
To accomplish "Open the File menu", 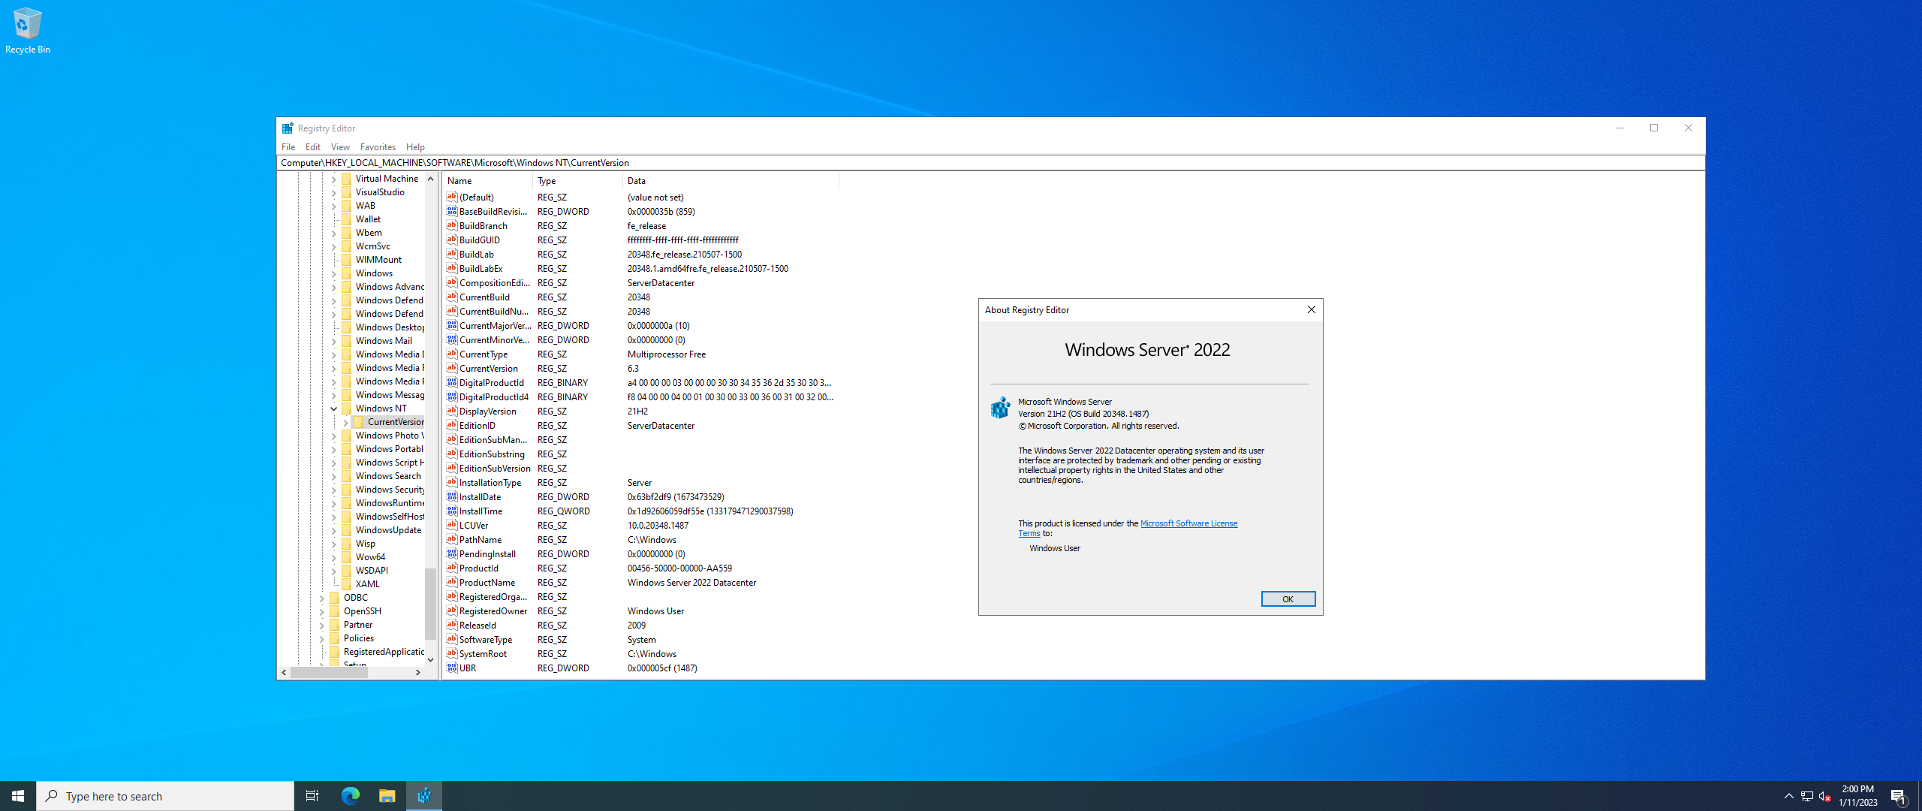I will click(x=288, y=147).
